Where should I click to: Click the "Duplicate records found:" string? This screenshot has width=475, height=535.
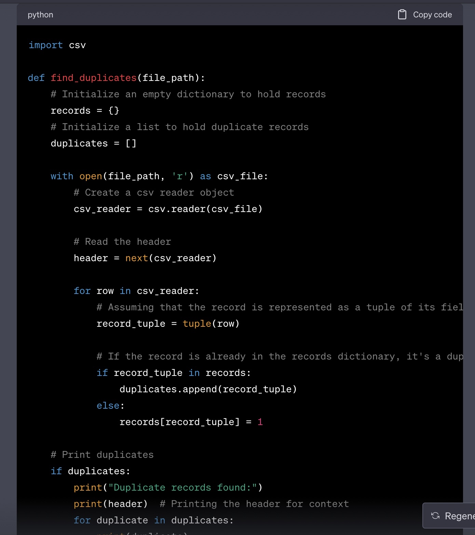[x=182, y=488]
